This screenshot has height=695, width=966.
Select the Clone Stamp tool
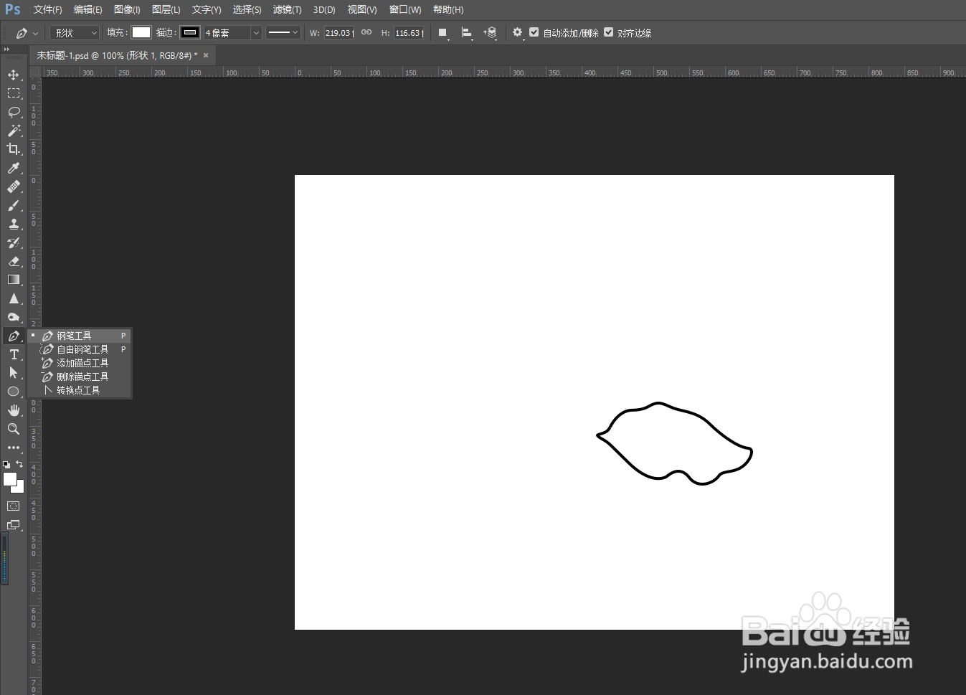click(x=14, y=224)
